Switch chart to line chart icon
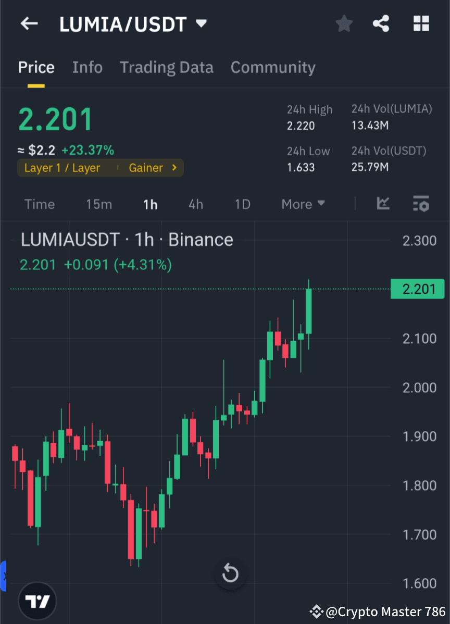The width and height of the screenshot is (450, 624). 383,204
